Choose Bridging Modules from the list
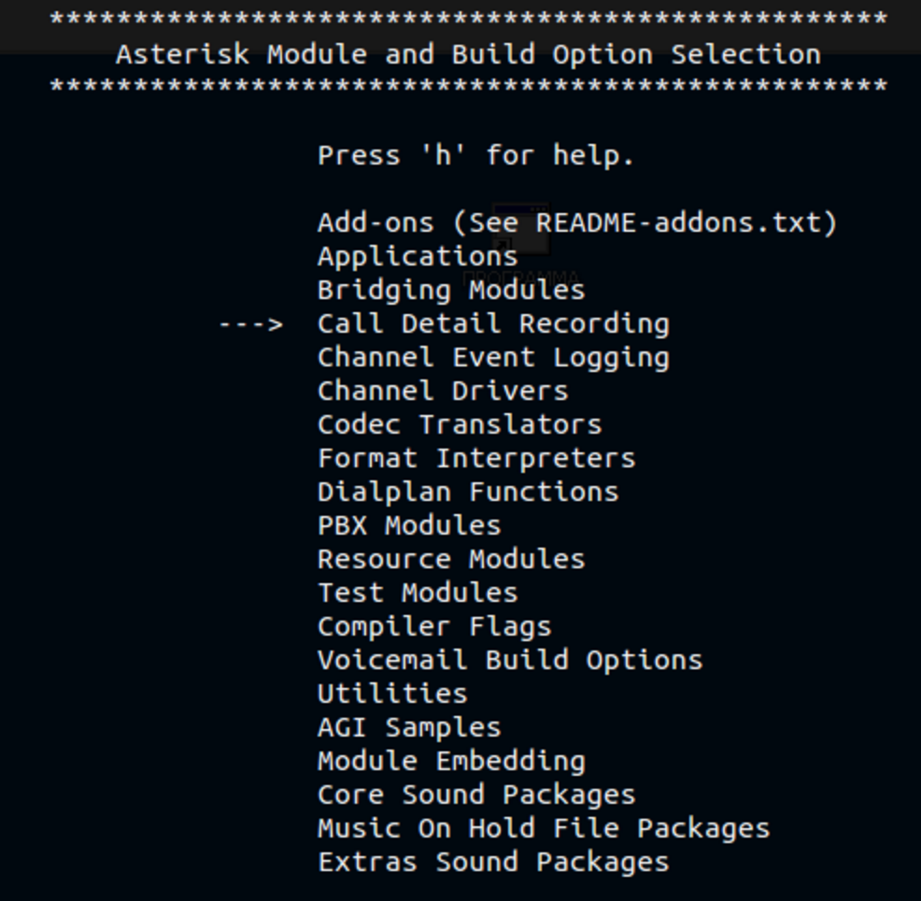Screen dimensions: 921x901 tap(450, 291)
